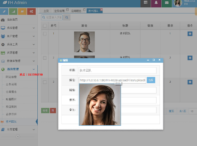Click the bell notifications icon
The image size is (197, 146).
click(x=156, y=3)
